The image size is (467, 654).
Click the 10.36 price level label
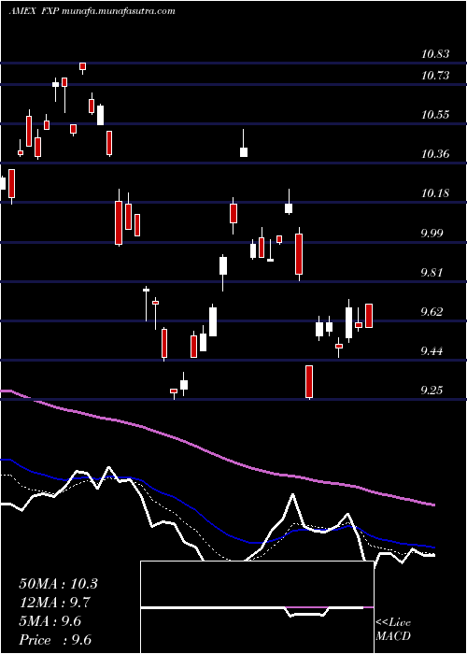(x=436, y=154)
